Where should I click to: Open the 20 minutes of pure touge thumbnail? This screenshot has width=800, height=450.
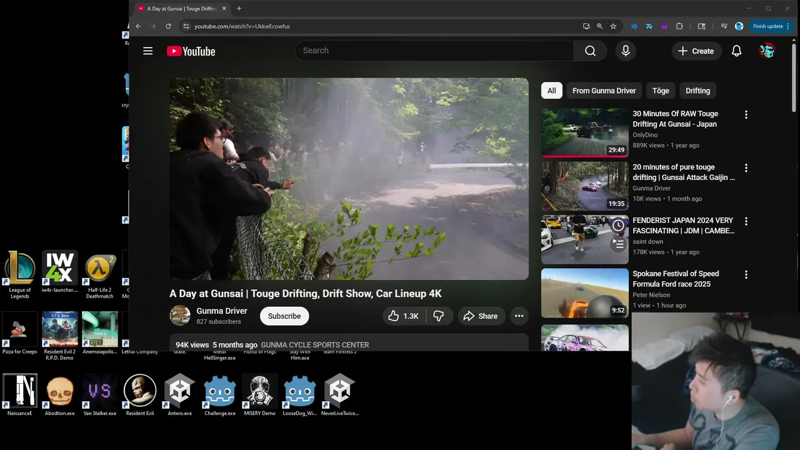[x=585, y=186]
